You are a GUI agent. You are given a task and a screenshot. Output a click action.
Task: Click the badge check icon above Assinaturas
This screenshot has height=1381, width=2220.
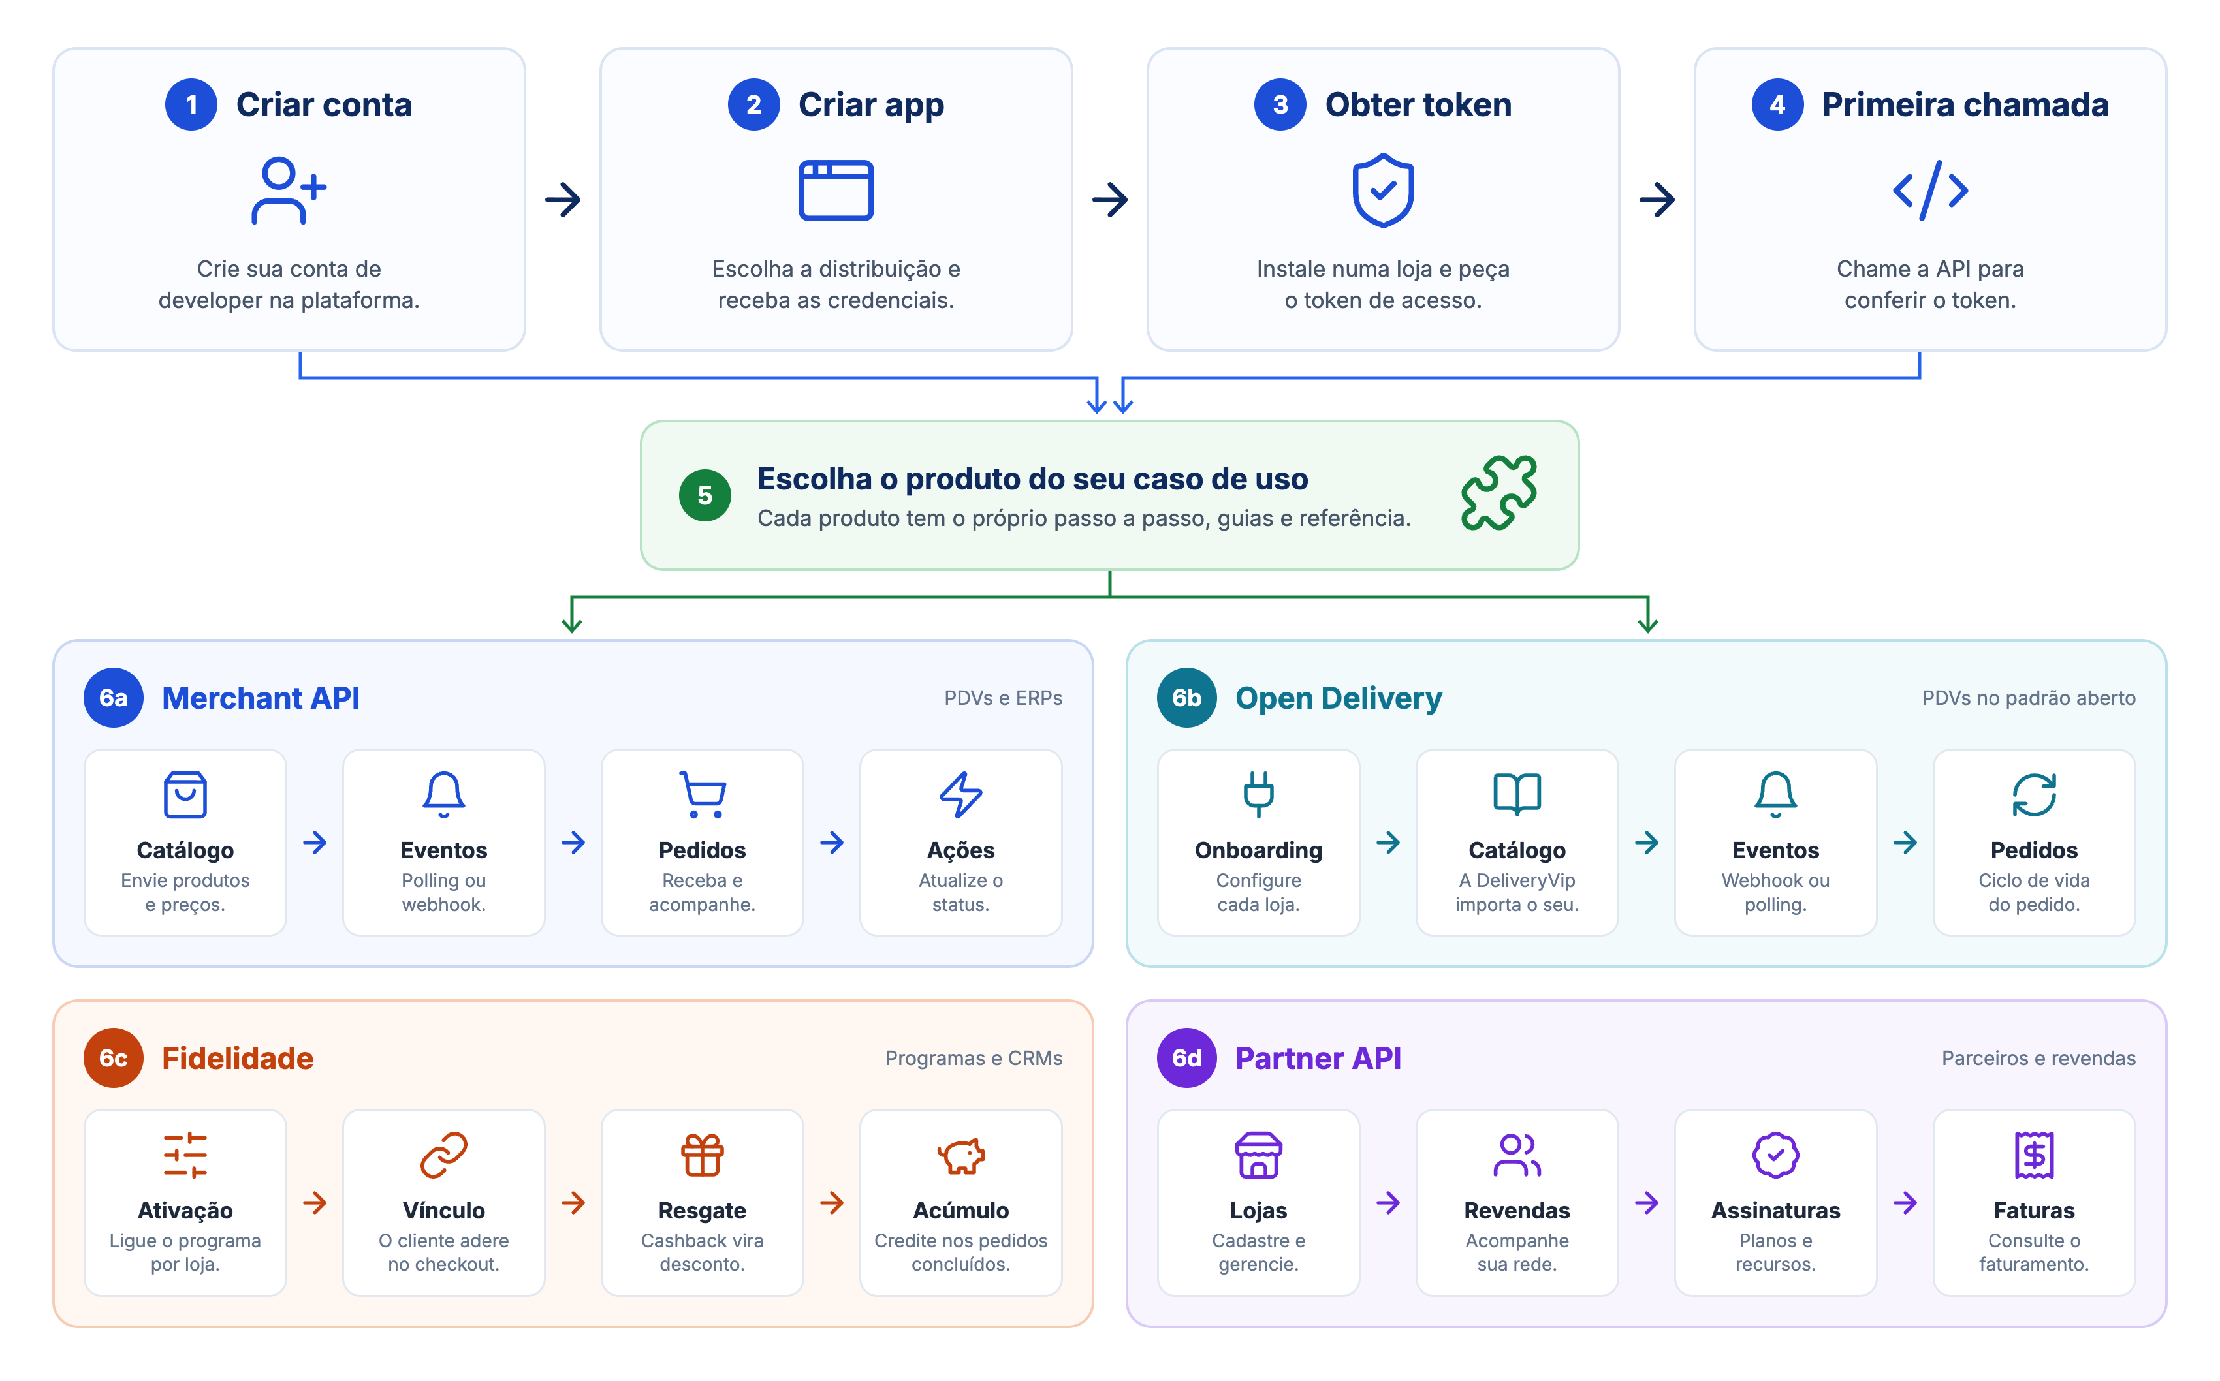coord(1775,1155)
